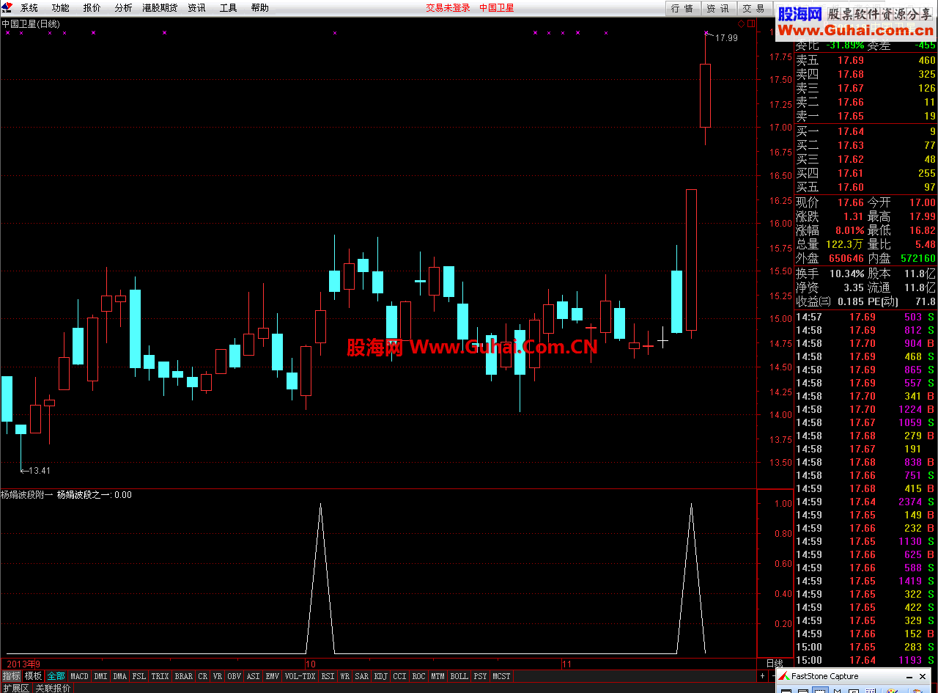Click the 现价 value 17.66
Screen dimensions: 938x693
click(850, 202)
